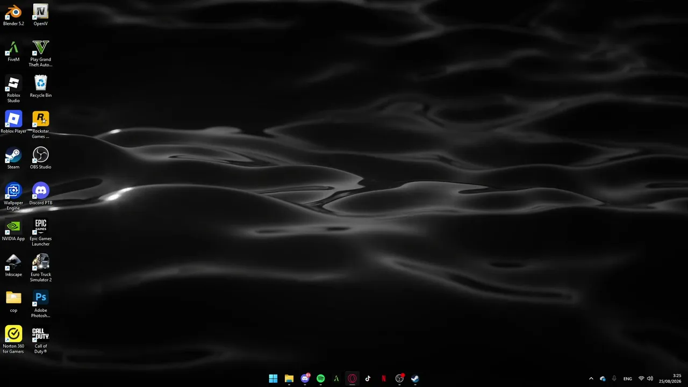This screenshot has width=688, height=387.
Task: Open the clock and date panel
Action: [x=670, y=378]
